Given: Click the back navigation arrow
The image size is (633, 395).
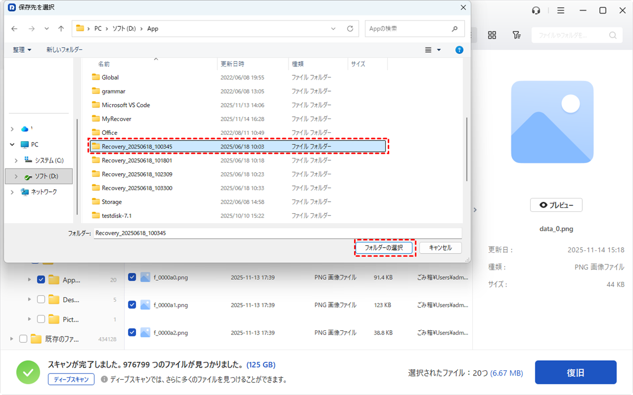Looking at the screenshot, I should pyautogui.click(x=14, y=28).
